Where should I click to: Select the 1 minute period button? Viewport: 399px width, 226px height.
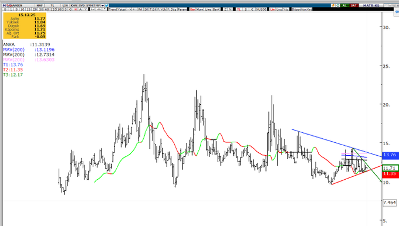point(11,9)
